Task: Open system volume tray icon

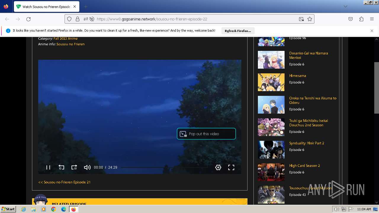Action: (336, 209)
